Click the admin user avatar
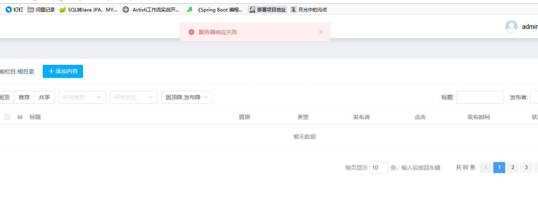 pyautogui.click(x=511, y=26)
